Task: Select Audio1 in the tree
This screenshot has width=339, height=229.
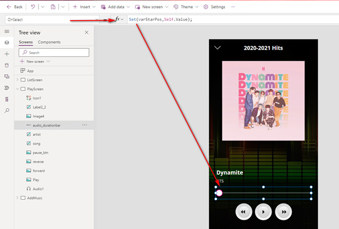Action: 38,189
